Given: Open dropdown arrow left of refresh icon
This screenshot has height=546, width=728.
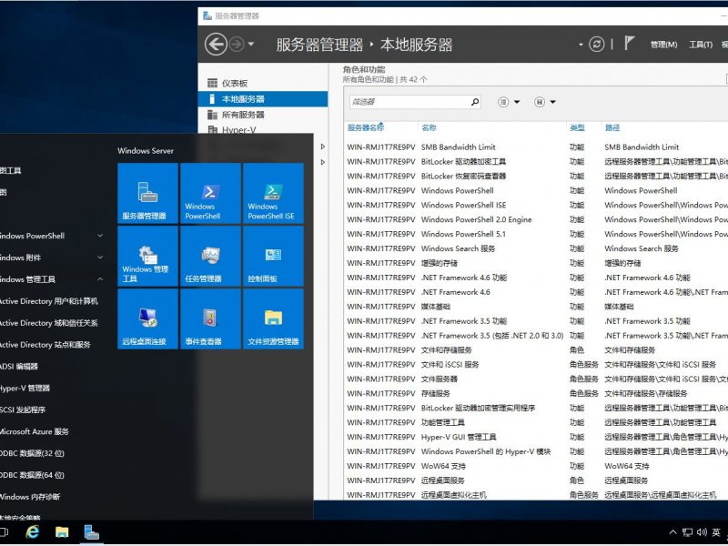Looking at the screenshot, I should 581,45.
